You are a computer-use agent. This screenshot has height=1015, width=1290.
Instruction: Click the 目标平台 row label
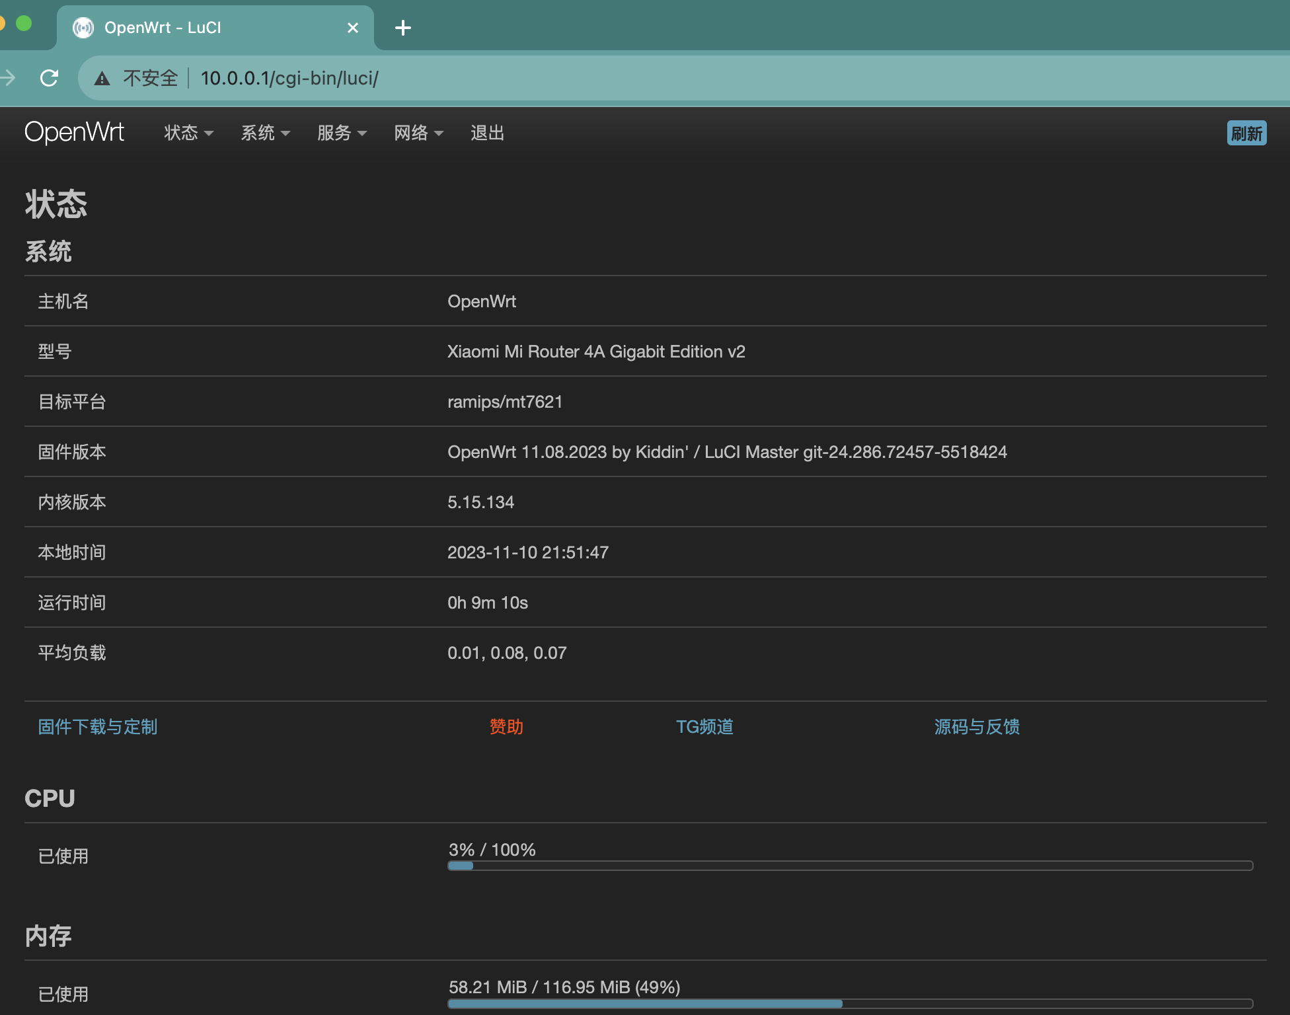click(72, 402)
